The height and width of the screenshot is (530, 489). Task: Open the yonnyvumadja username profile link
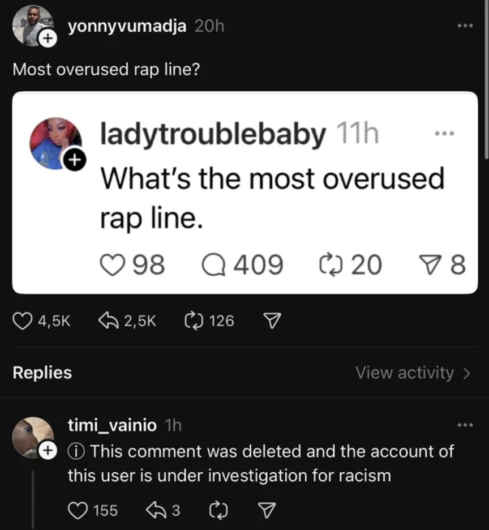(127, 26)
